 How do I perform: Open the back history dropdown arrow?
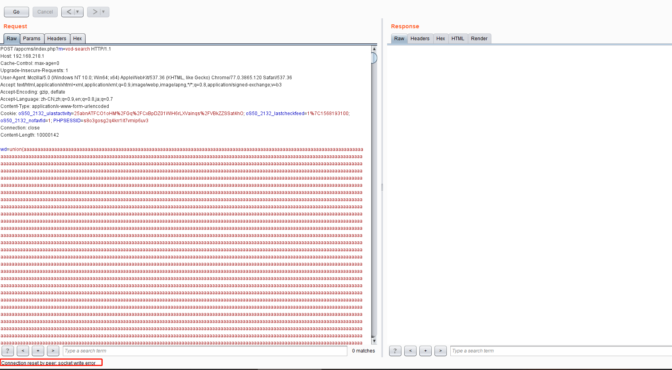78,12
